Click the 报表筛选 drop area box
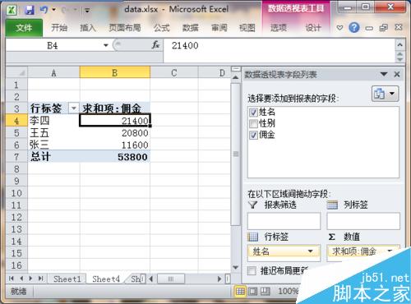The width and height of the screenshot is (411, 304). pos(284,221)
